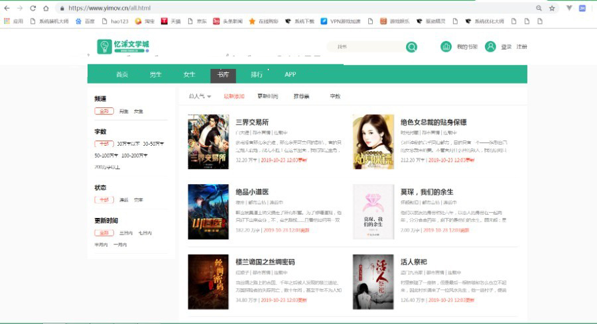Select 男生 under the 频道 filter
597x324 pixels.
(x=123, y=111)
